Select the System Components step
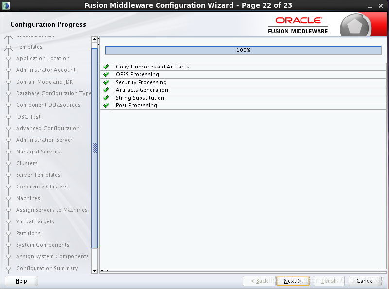Screen dimensions: 389x289 pyautogui.click(x=43, y=245)
